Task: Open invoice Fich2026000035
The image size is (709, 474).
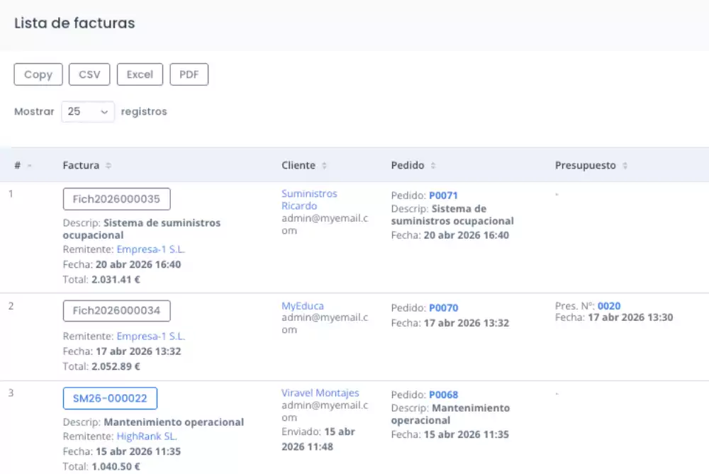Action: (117, 199)
